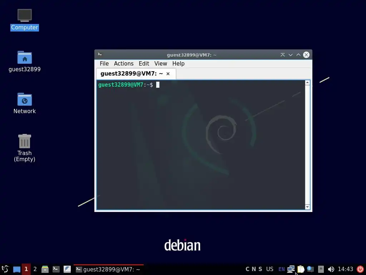
Task: Open the File menu in terminal
Action: [x=104, y=64]
